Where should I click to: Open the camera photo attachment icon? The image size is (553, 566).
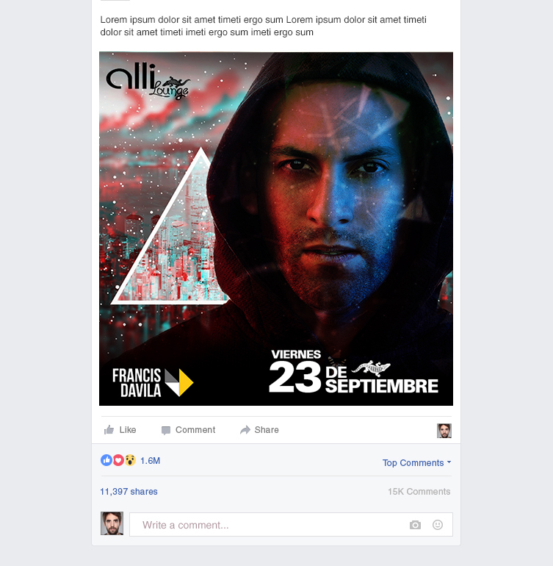tap(415, 525)
